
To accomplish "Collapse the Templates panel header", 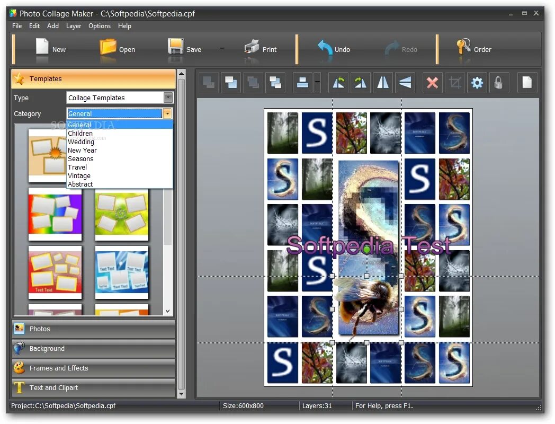I will (93, 78).
